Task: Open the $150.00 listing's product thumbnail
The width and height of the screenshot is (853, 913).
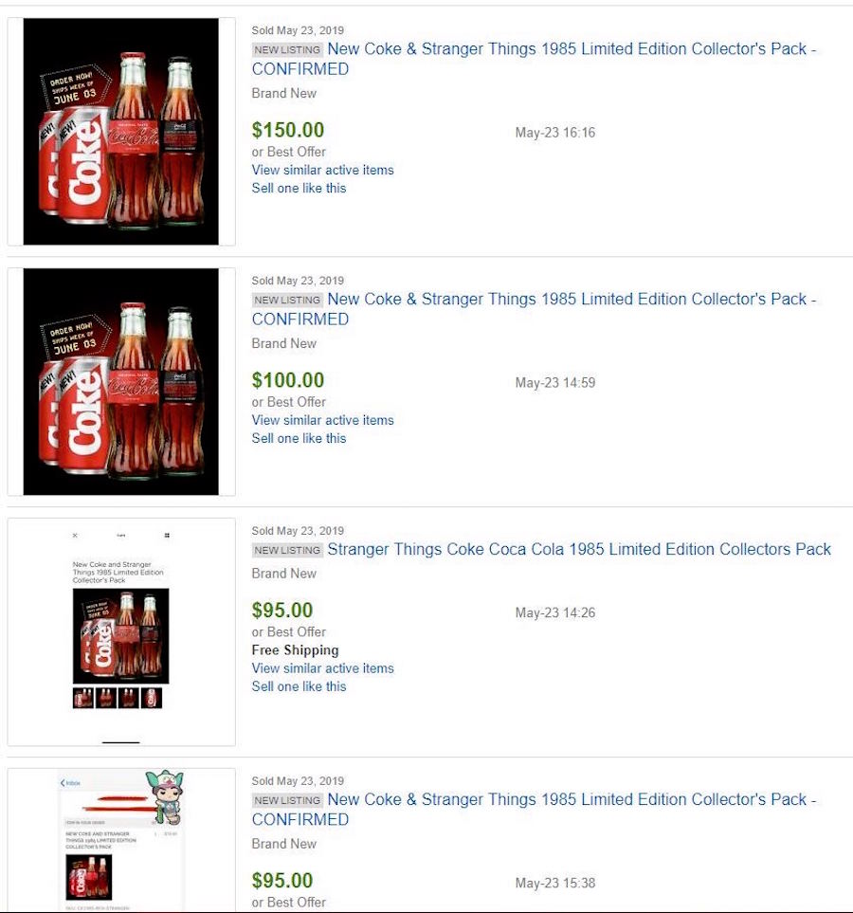Action: coord(121,132)
